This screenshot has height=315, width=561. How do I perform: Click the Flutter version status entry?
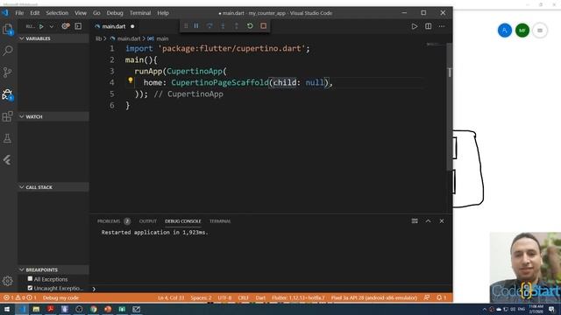point(298,297)
